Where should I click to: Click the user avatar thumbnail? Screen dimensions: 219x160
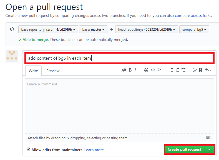[12, 56]
